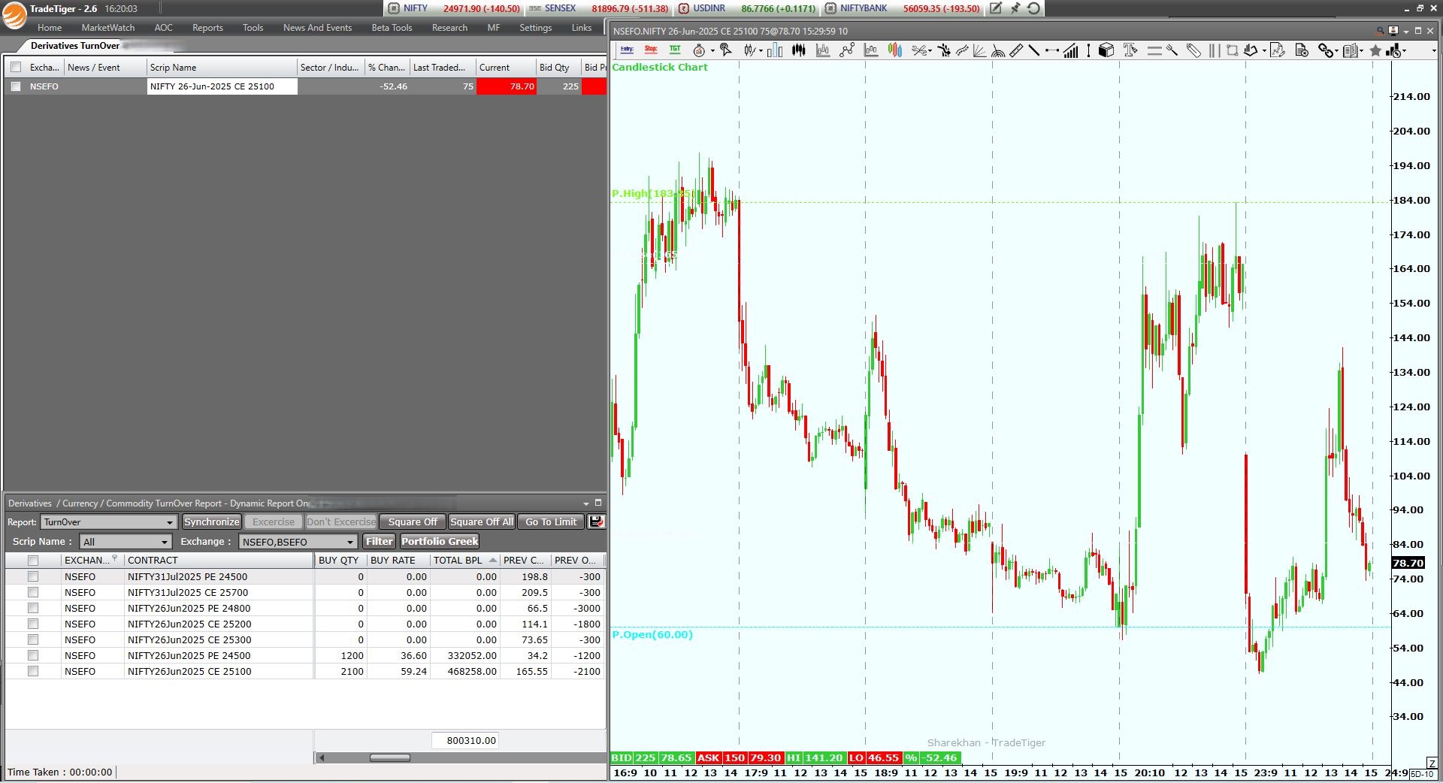This screenshot has width=1443, height=783.
Task: Open the Settings menu
Action: 535,28
